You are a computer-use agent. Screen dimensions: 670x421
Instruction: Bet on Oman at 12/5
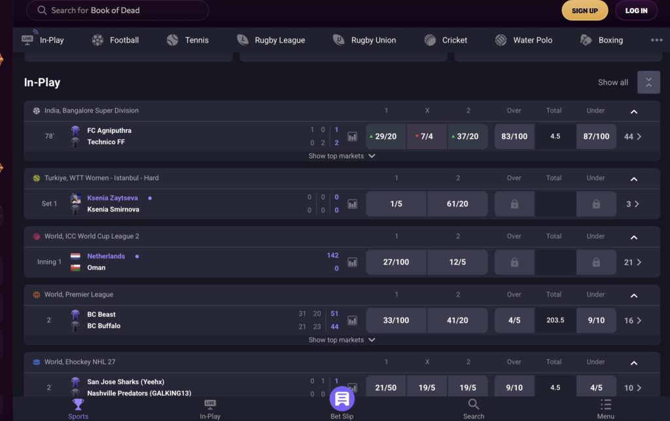coord(457,262)
